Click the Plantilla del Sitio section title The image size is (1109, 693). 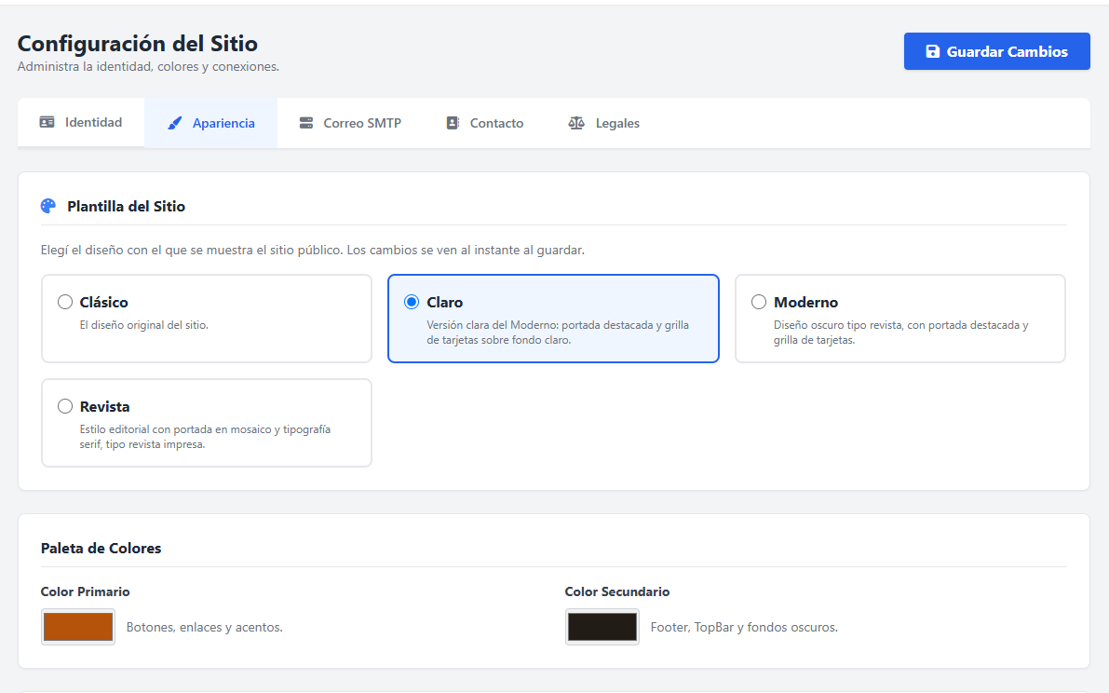[x=126, y=207]
